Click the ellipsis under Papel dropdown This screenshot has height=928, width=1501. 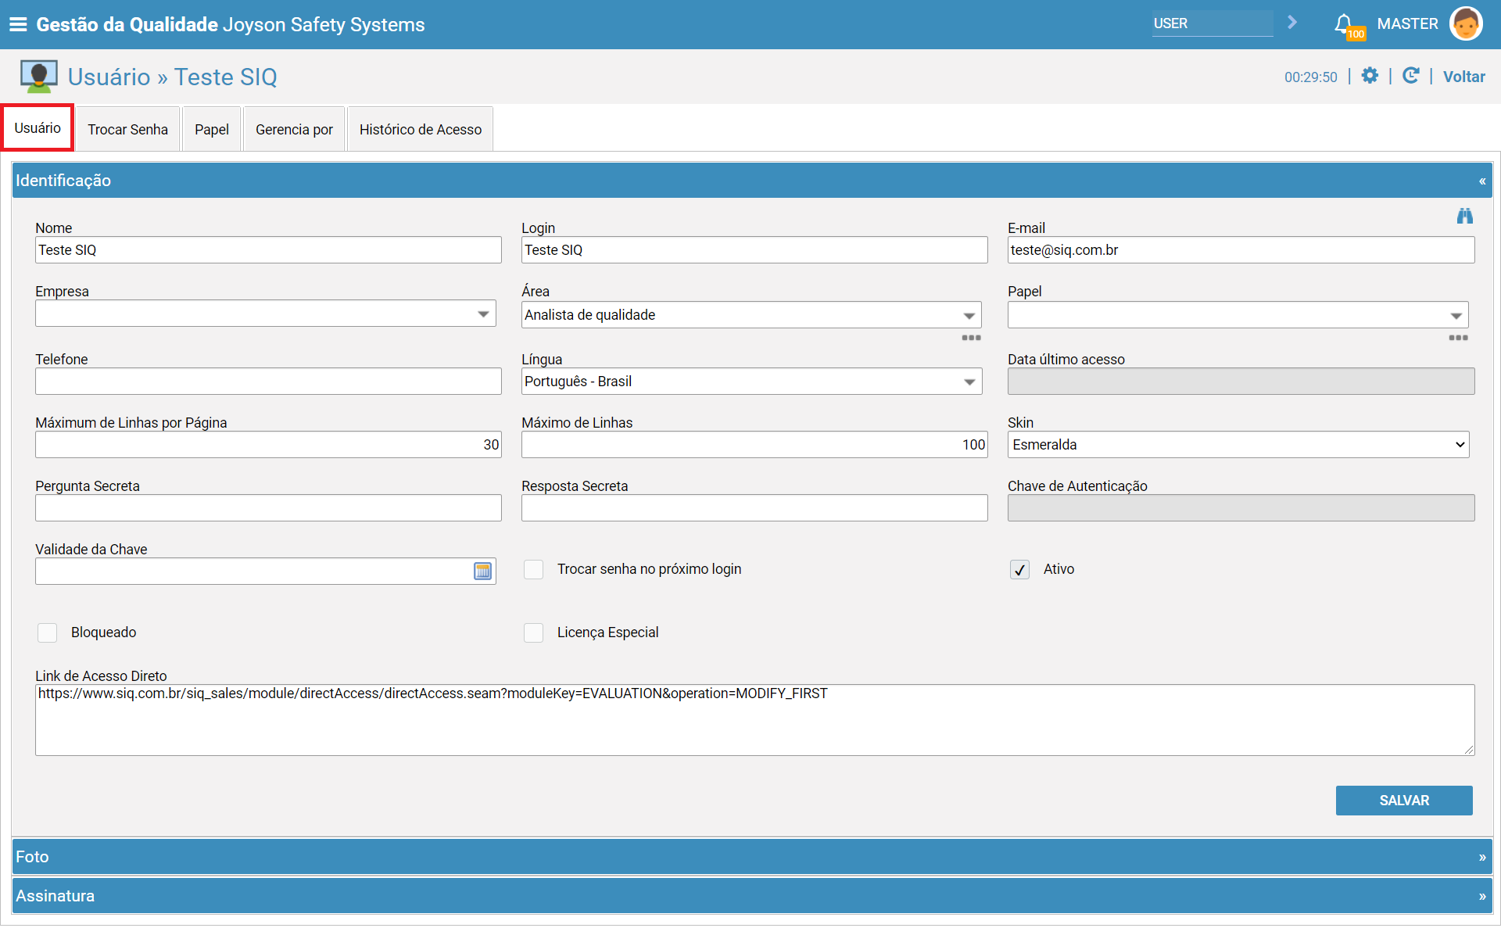click(x=1458, y=338)
